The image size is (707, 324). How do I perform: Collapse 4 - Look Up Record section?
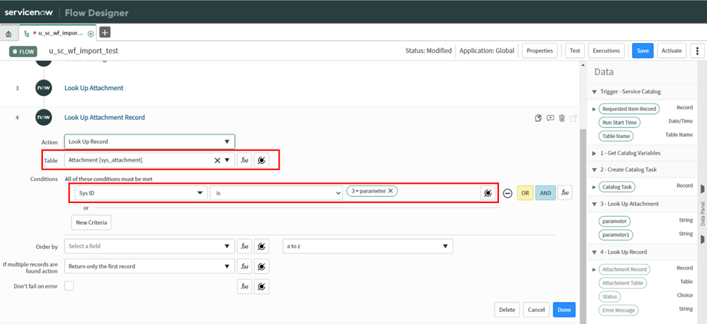(595, 252)
